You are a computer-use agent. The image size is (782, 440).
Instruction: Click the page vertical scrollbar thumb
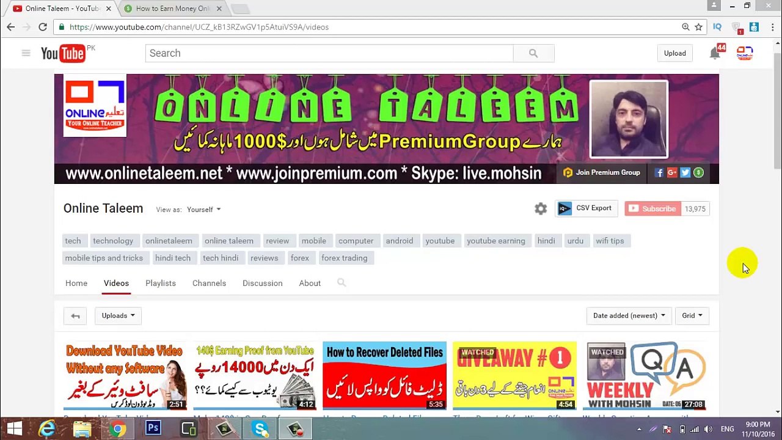point(777,110)
